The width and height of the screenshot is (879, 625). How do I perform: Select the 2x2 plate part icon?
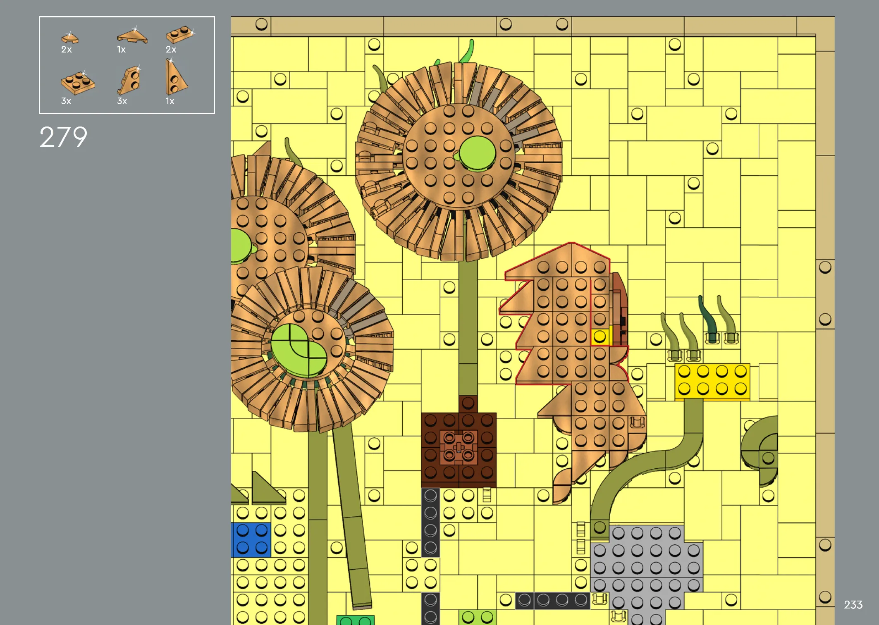tap(77, 82)
